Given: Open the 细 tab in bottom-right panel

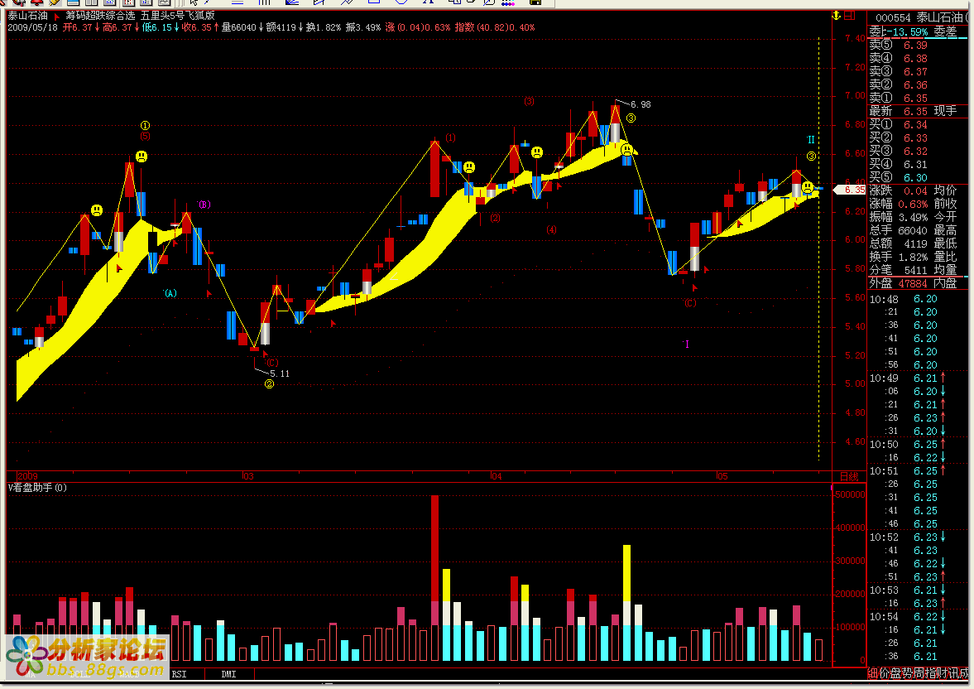Looking at the screenshot, I should click(873, 673).
